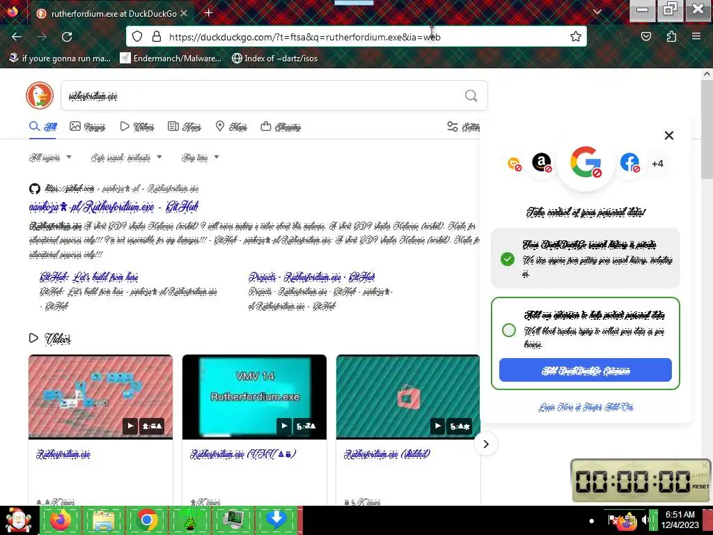Open the Santa Claus start button

(17, 520)
